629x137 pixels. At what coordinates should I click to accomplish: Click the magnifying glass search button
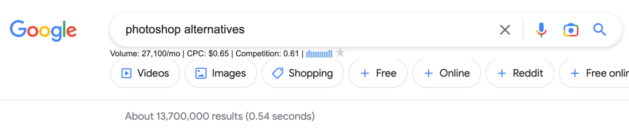pos(599,30)
